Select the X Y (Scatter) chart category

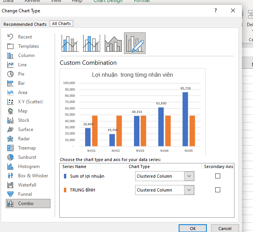(x=30, y=102)
